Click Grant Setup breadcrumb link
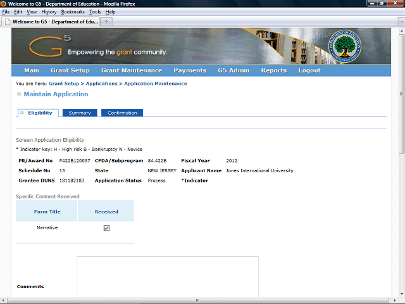405x304 pixels. 64,84
